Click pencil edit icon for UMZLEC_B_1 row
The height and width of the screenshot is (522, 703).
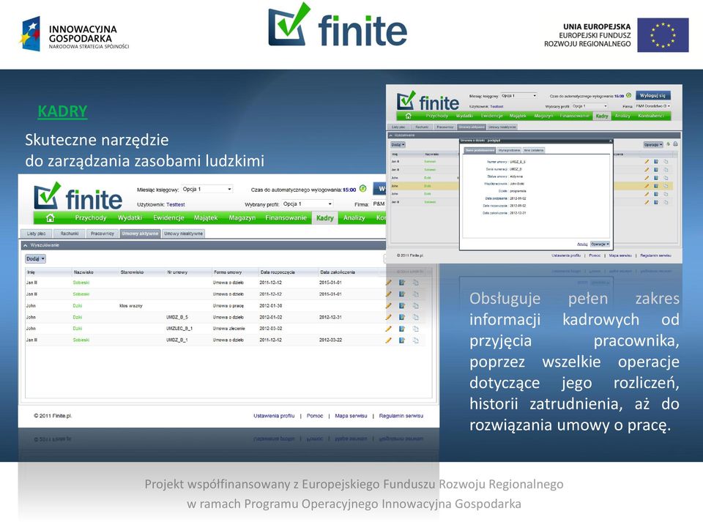coord(388,329)
